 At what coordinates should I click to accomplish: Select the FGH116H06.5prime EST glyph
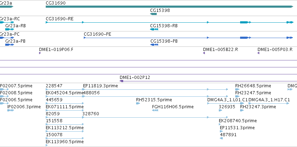coord(155,110)
